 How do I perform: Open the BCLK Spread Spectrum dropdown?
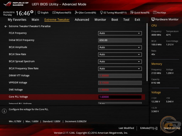point(120,62)
